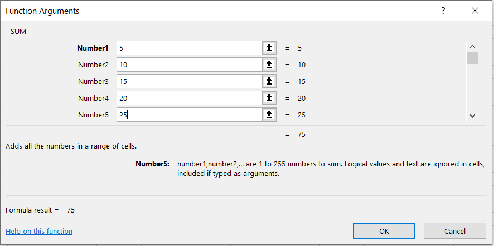Select the Number3 text box with value 15
The height and width of the screenshot is (246, 494).
pos(189,81)
